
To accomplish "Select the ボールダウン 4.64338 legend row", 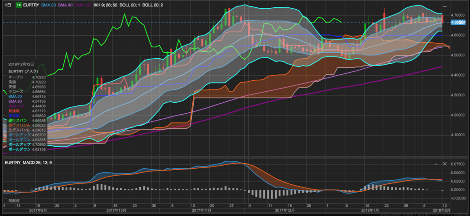I will pyautogui.click(x=27, y=139).
